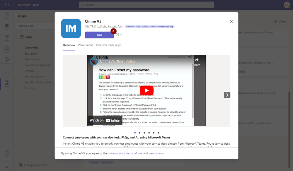Play the ChimeV5 Short Video
Viewport: 293px width, 171px height.
pyautogui.click(x=147, y=90)
